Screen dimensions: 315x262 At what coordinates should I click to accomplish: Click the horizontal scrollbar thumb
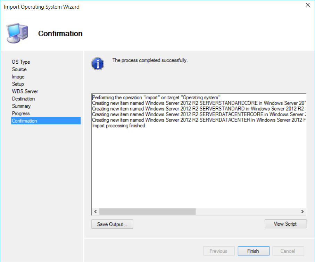pyautogui.click(x=147, y=211)
